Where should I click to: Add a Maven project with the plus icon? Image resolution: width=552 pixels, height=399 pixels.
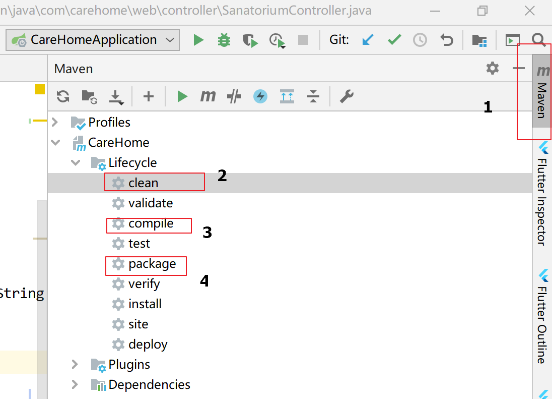pos(149,96)
